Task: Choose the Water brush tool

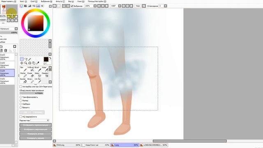Action: pos(45,69)
